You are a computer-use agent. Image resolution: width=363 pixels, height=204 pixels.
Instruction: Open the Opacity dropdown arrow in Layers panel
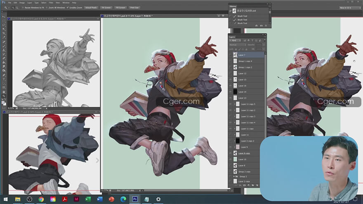[x=264, y=45]
